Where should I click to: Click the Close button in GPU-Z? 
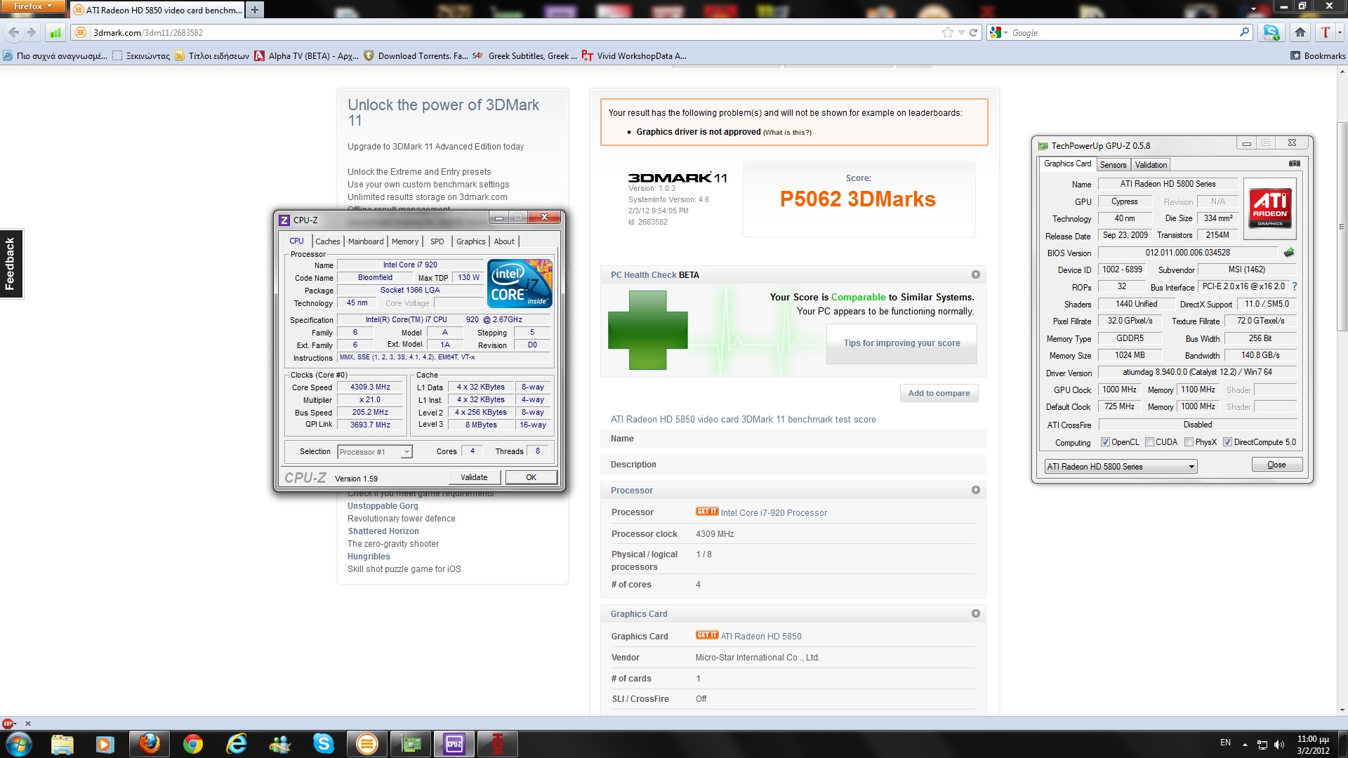click(1276, 465)
